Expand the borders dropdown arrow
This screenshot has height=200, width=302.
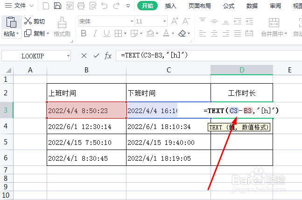(x=126, y=34)
